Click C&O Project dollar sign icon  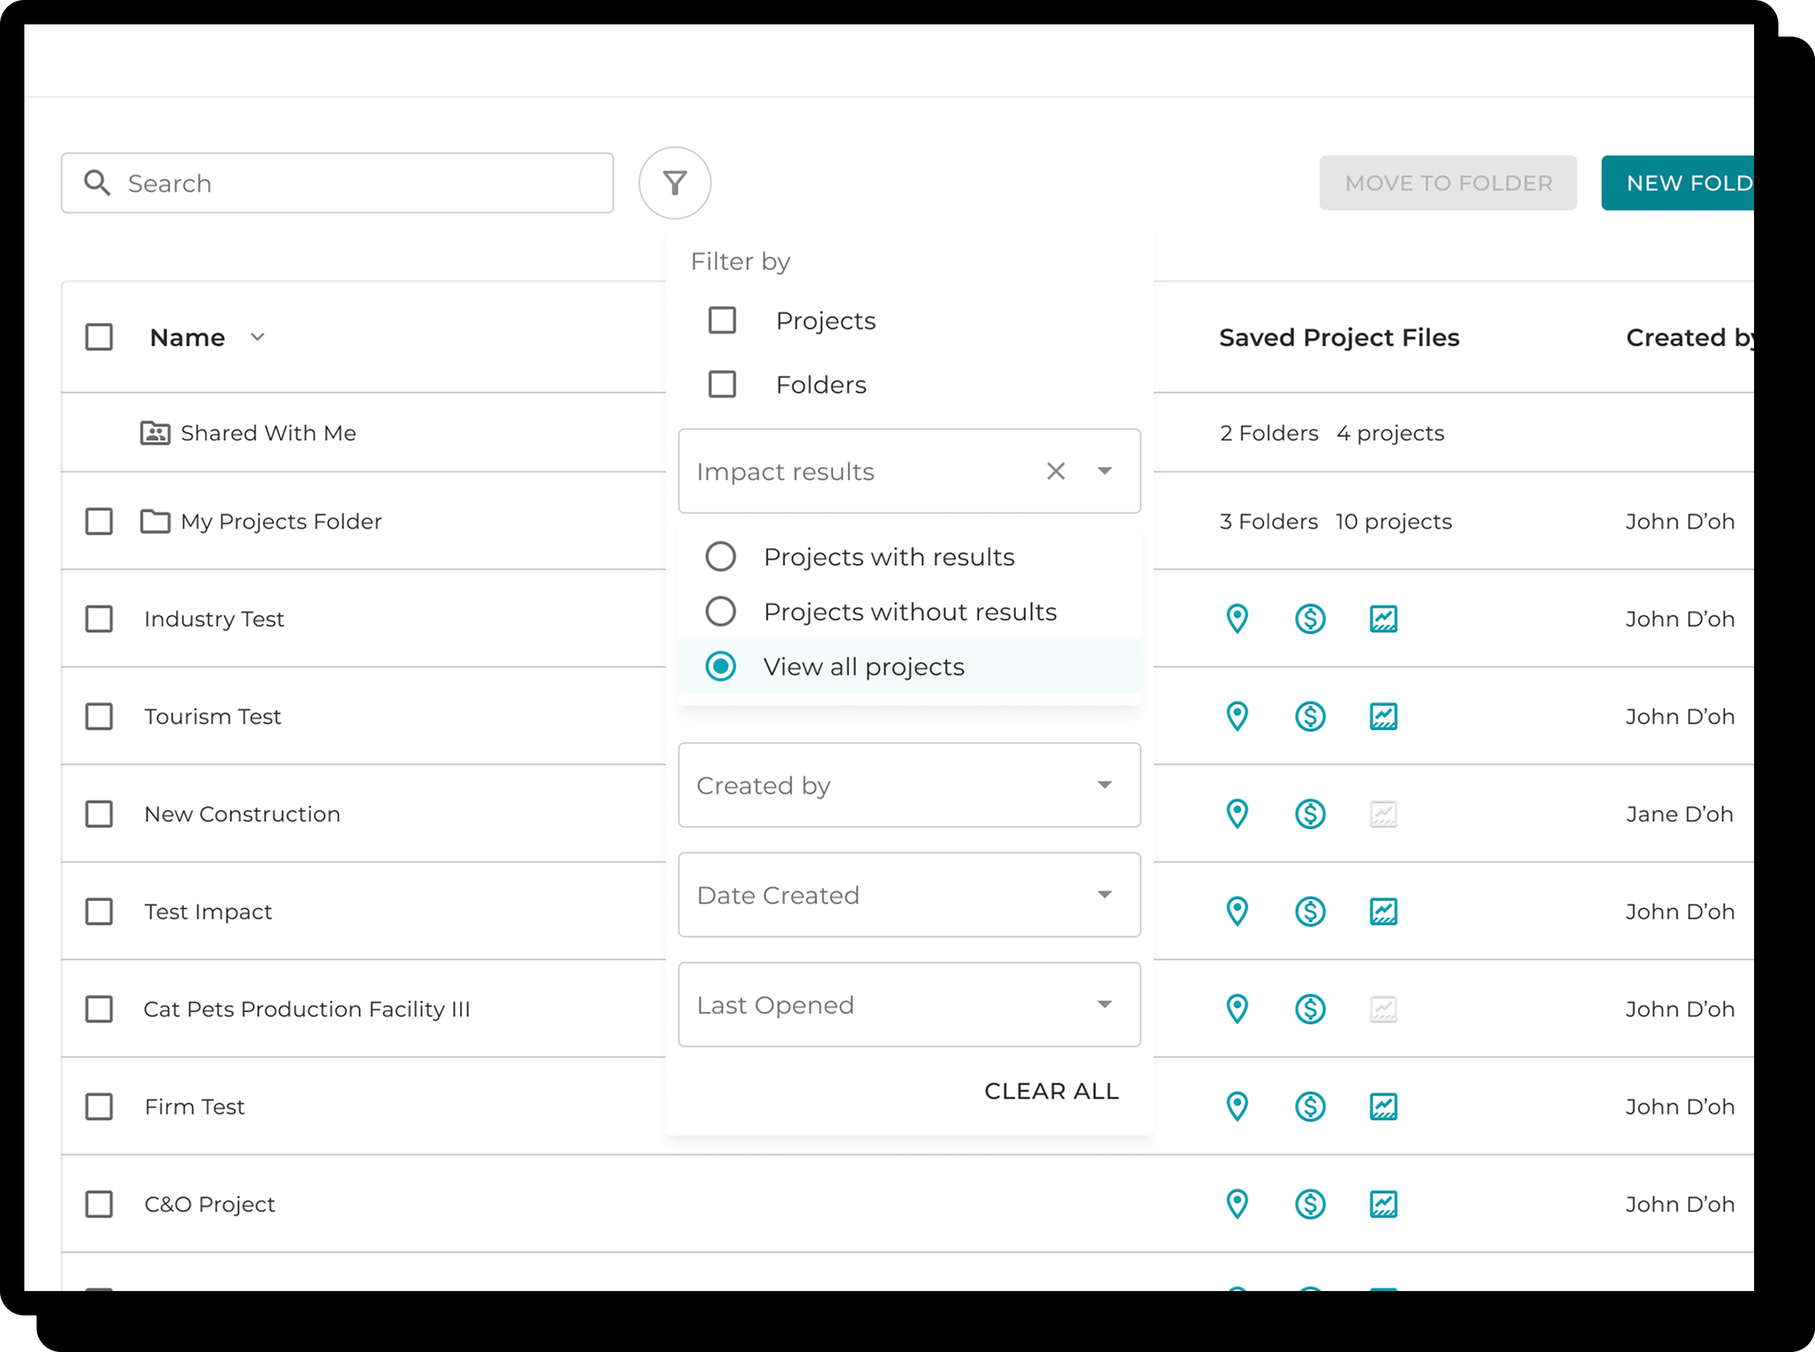1309,1204
